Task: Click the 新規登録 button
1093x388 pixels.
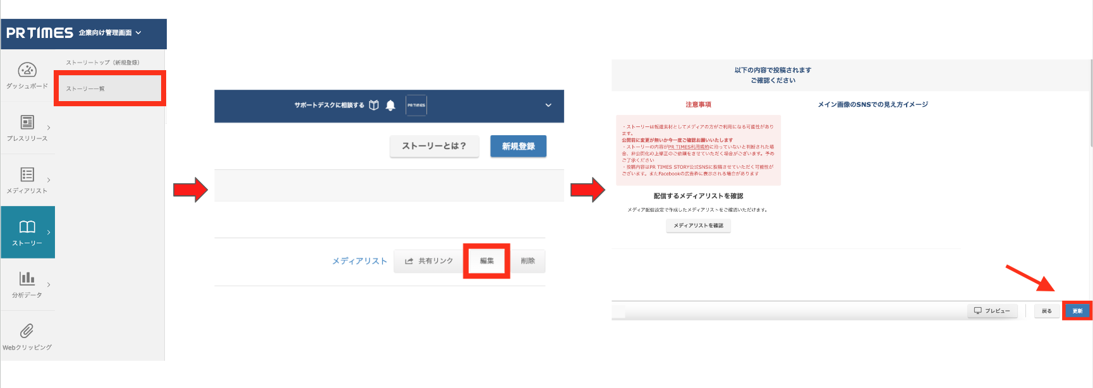Action: pos(518,146)
